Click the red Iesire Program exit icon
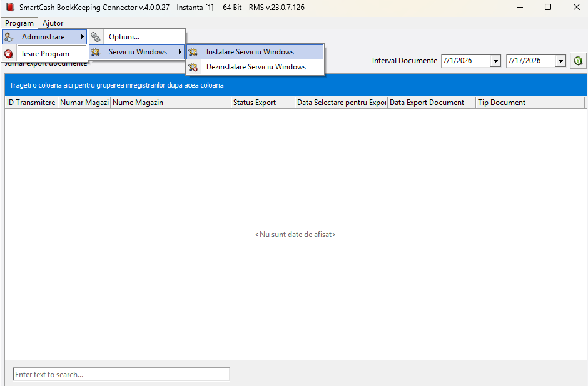This screenshot has width=588, height=386. [x=9, y=54]
